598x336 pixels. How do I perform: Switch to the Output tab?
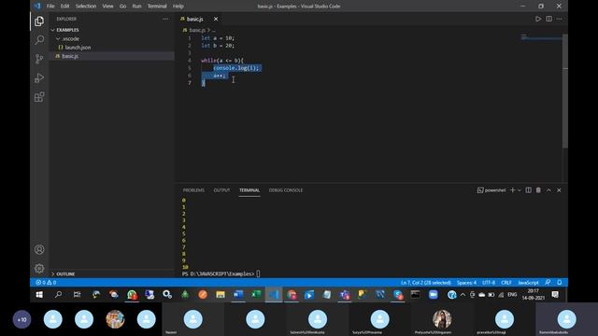221,190
